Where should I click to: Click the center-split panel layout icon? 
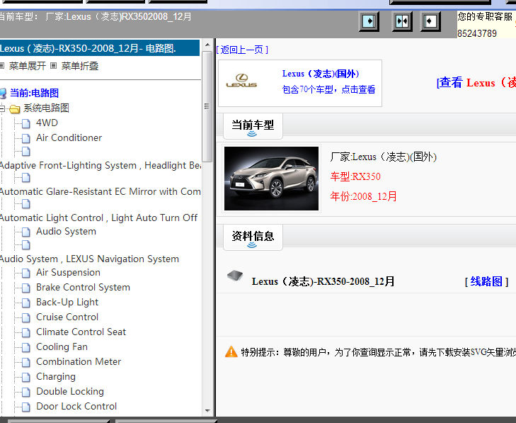tap(402, 22)
